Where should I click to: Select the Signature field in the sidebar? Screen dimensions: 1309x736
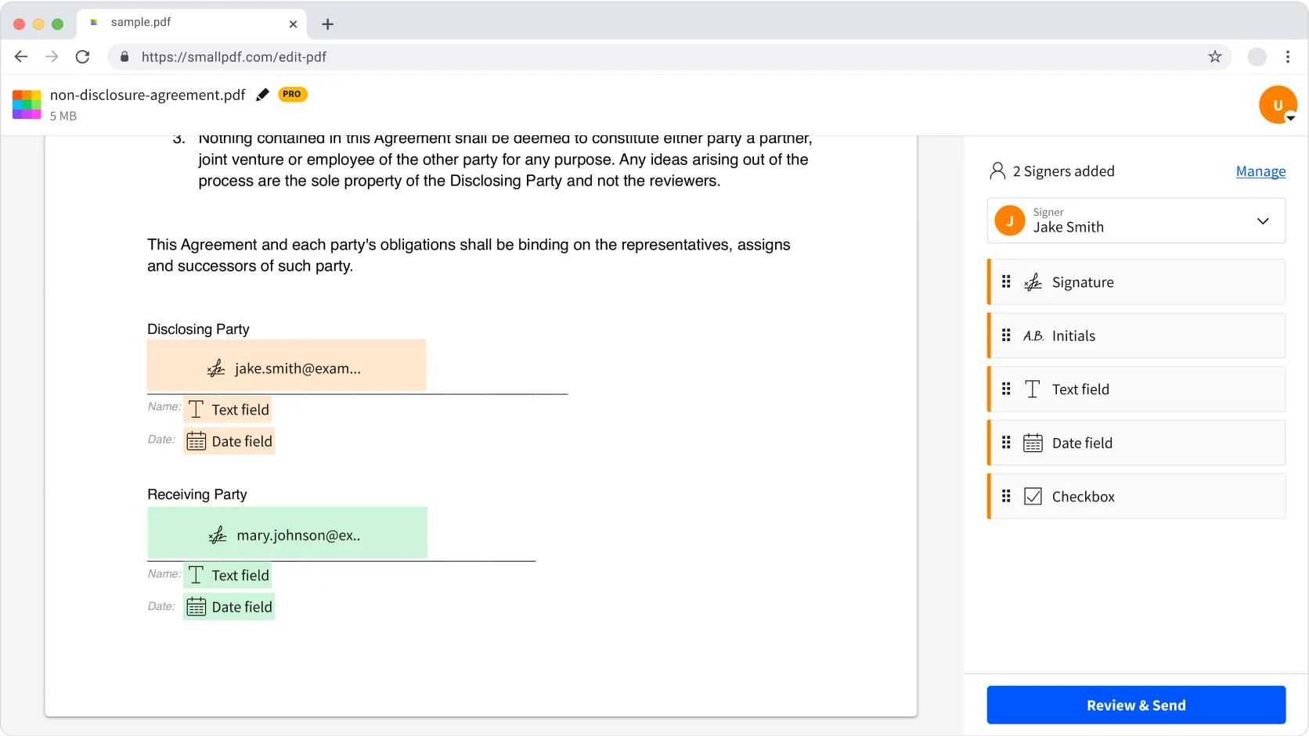click(x=1136, y=282)
